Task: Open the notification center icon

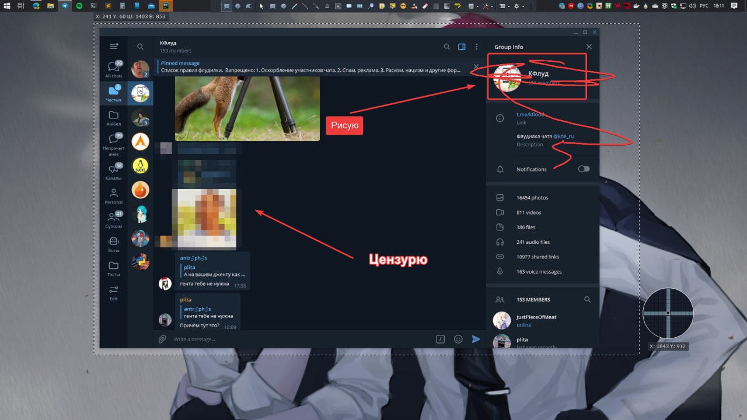Action: tap(734, 6)
